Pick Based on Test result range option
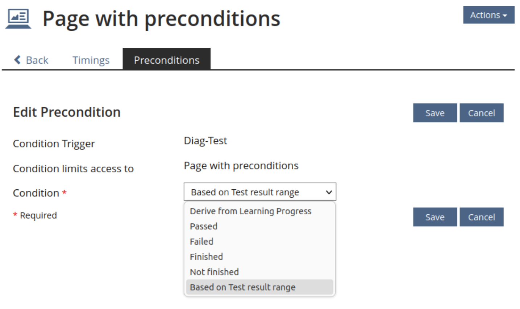The height and width of the screenshot is (309, 520). (x=242, y=287)
